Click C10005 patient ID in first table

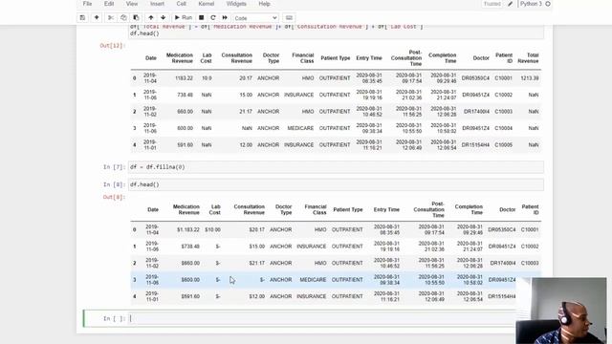(504, 145)
